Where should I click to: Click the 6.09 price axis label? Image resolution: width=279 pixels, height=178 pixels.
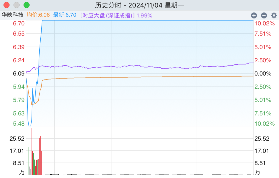19,74
